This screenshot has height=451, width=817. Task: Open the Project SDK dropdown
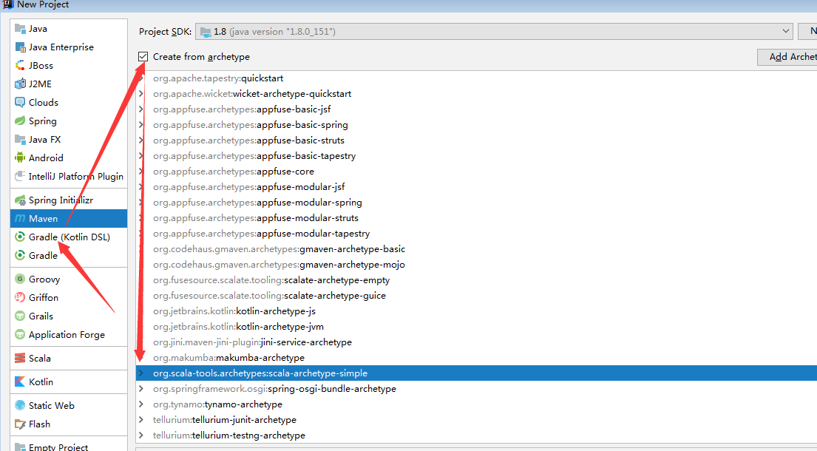coord(494,32)
